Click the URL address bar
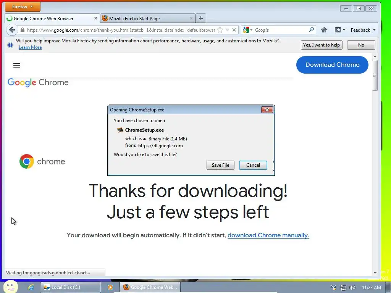This screenshot has height=293, width=391. pos(120,30)
